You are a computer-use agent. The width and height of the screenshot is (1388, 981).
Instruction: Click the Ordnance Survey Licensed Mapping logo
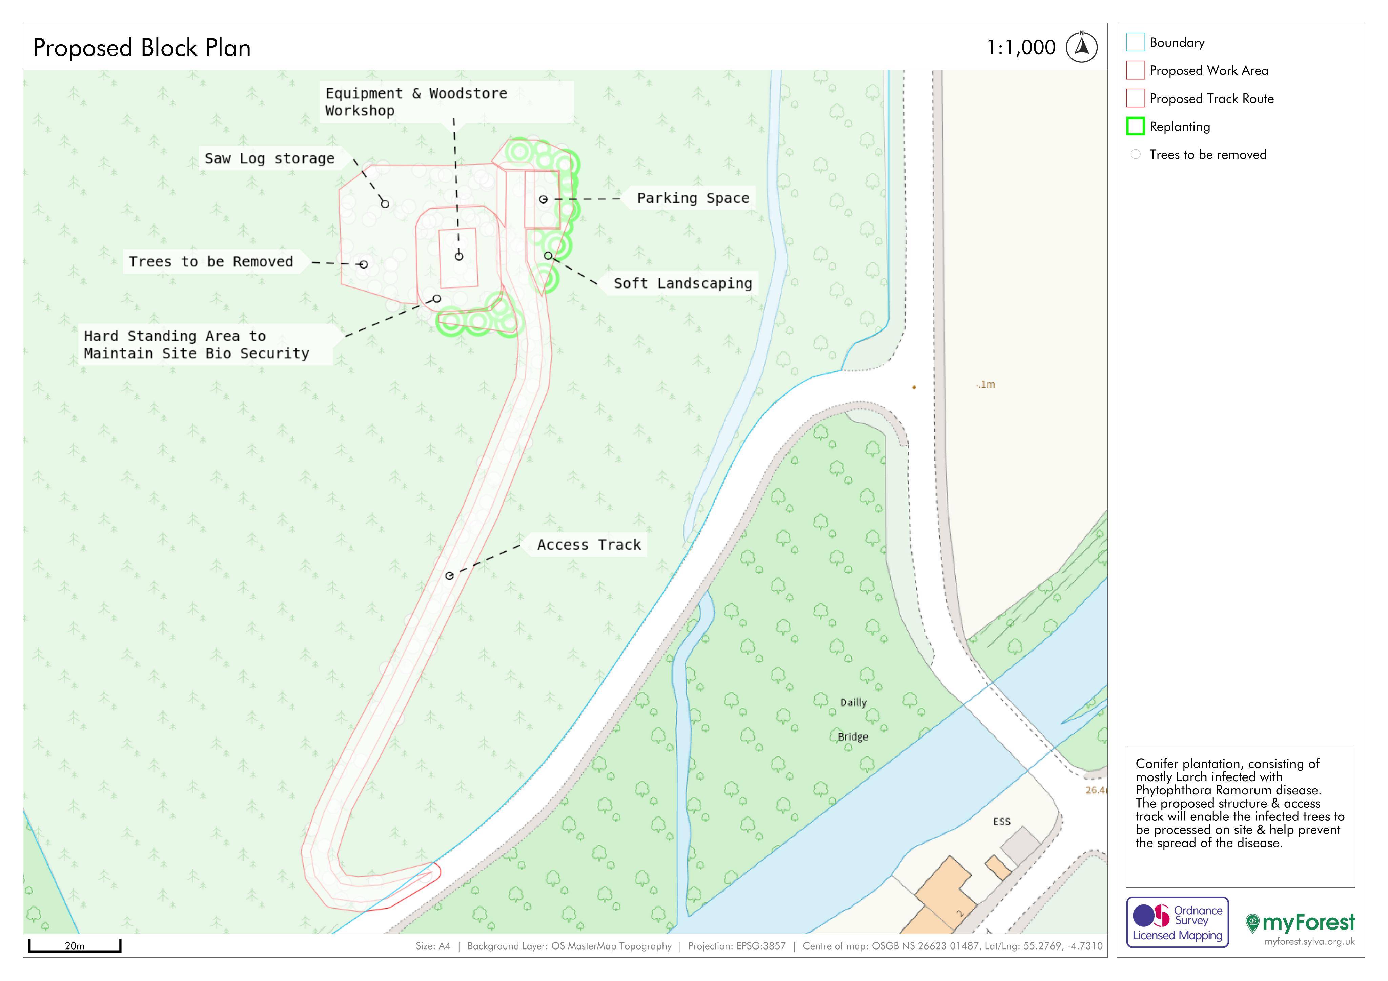[1177, 922]
